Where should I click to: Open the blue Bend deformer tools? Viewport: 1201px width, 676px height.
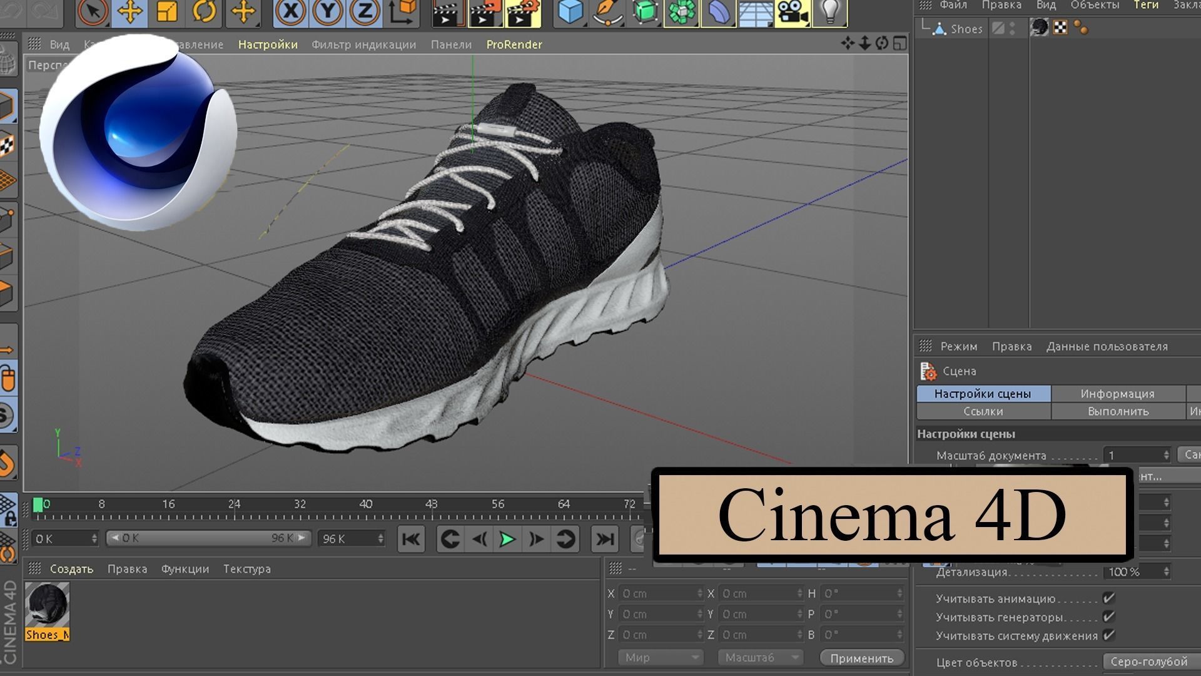[719, 13]
